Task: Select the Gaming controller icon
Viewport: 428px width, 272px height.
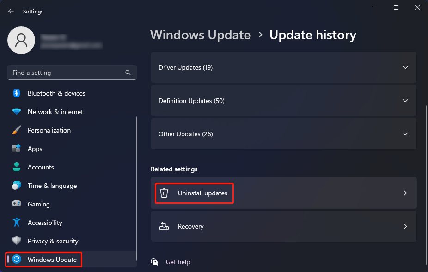Action: pos(17,204)
